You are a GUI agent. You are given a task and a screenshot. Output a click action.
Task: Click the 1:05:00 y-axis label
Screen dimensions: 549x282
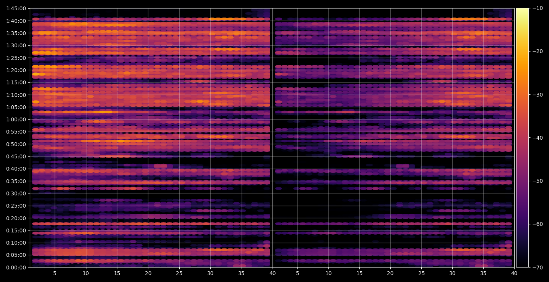tap(16, 107)
